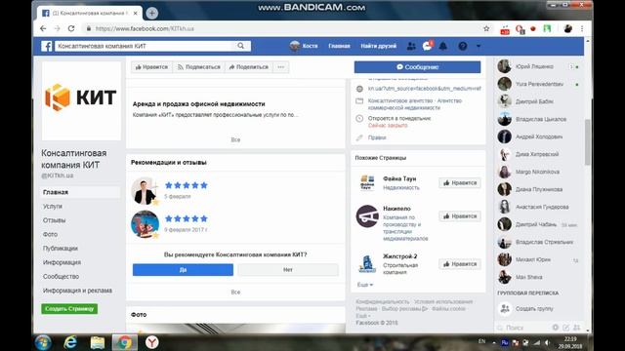625x351 pixels.
Task: Open Messenger icon with notification badge
Action: (x=428, y=46)
